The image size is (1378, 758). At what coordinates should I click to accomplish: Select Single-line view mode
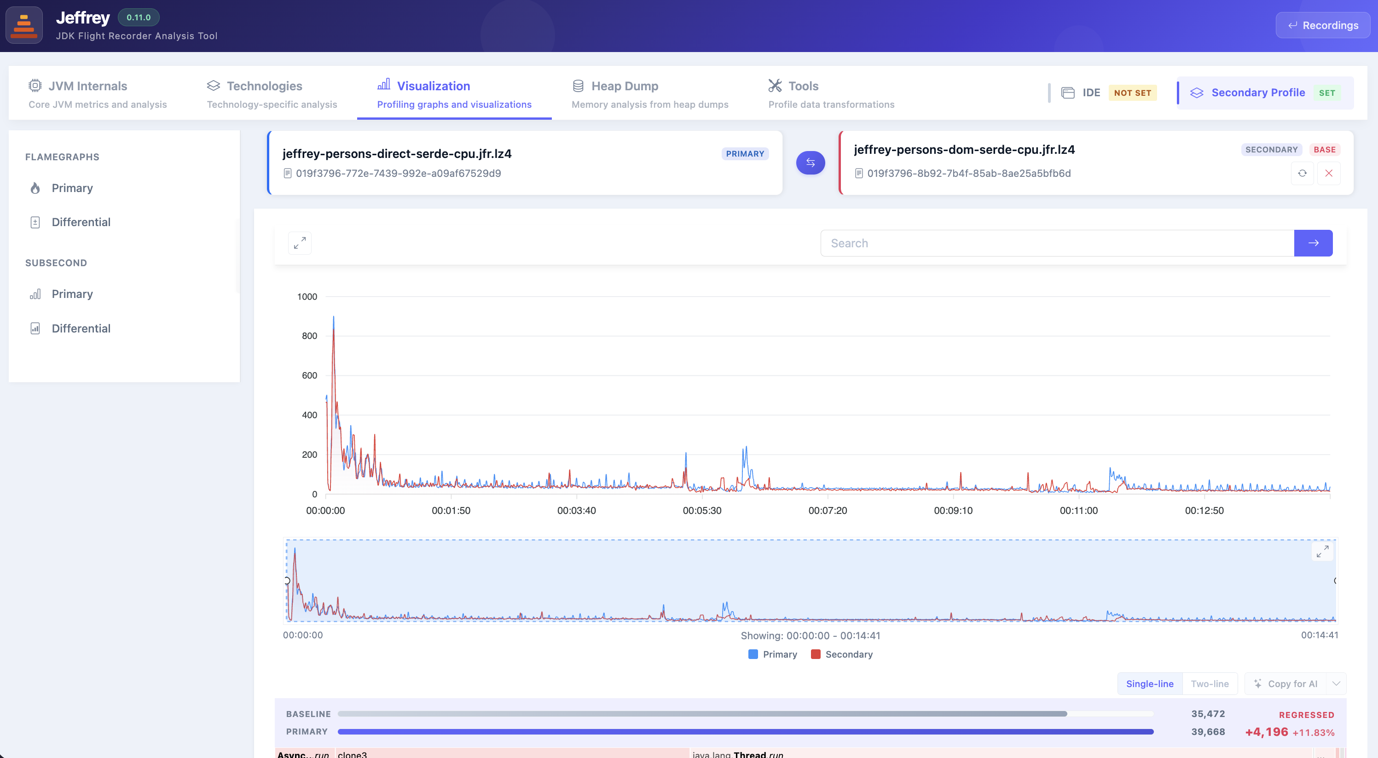tap(1150, 683)
